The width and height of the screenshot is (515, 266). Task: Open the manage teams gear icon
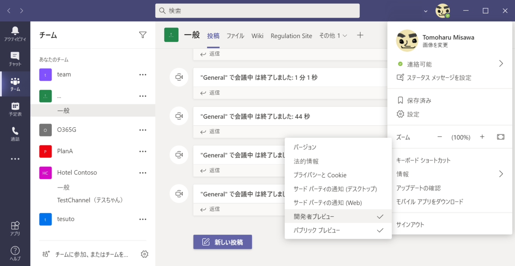tap(145, 254)
